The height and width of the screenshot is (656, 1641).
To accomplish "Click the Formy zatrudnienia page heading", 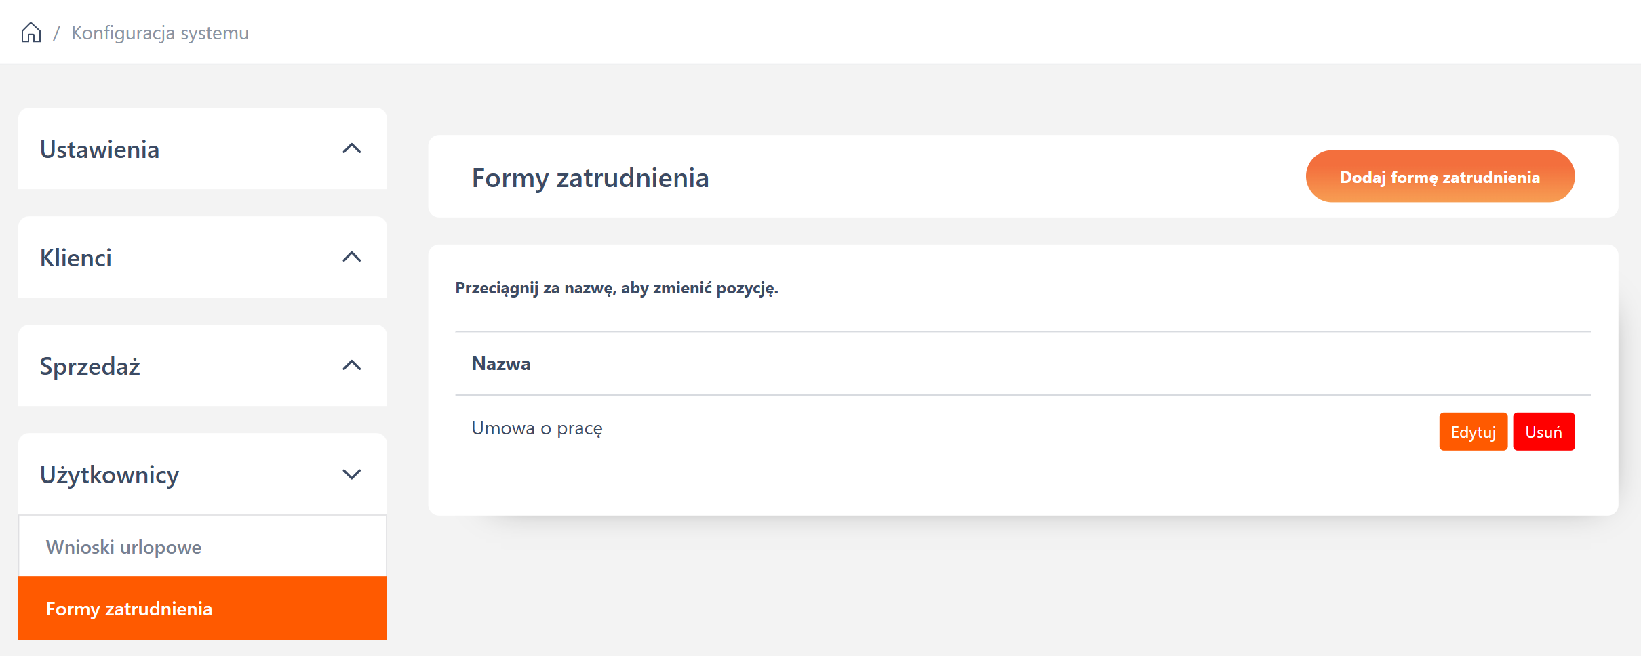I will click(x=590, y=178).
